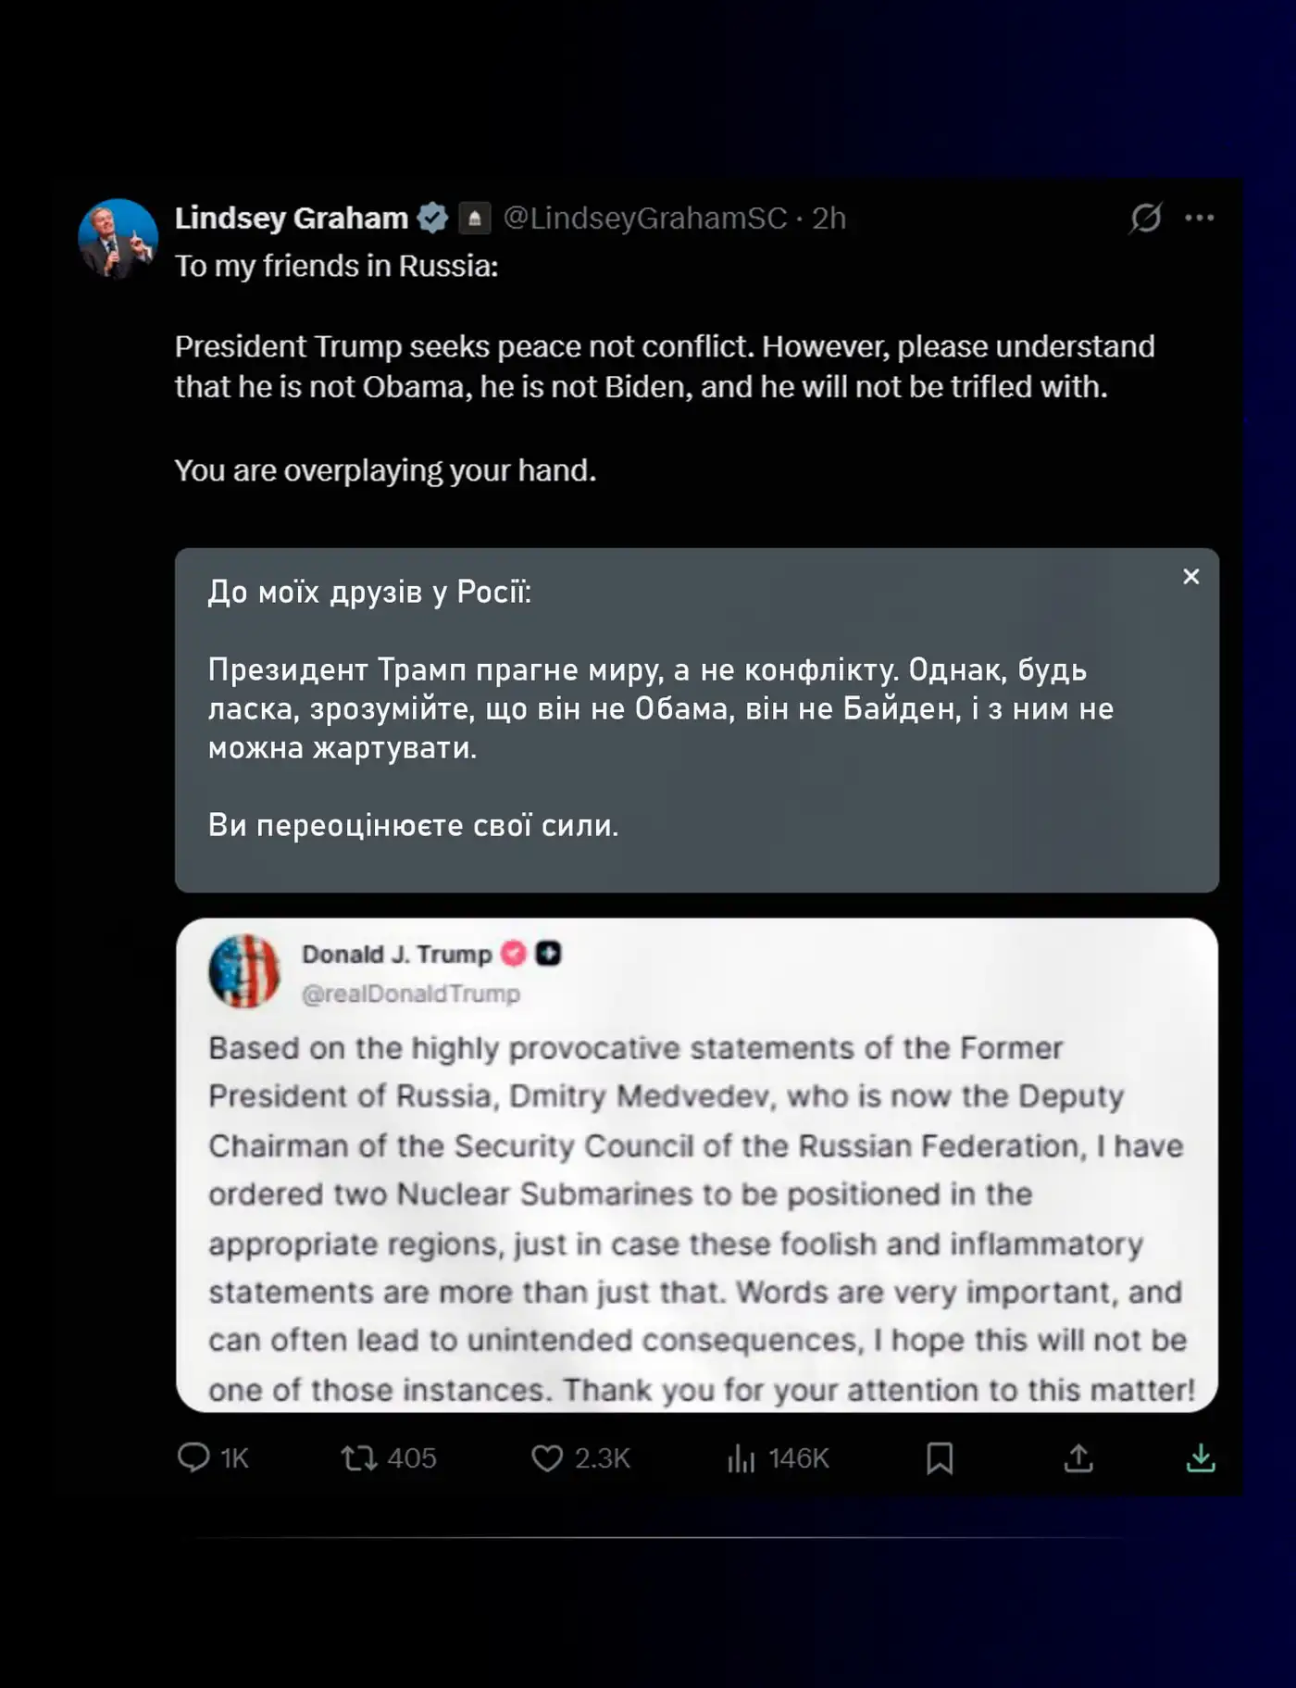This screenshot has height=1688, width=1296.
Task: Open the view analytics bar chart icon
Action: pyautogui.click(x=741, y=1458)
